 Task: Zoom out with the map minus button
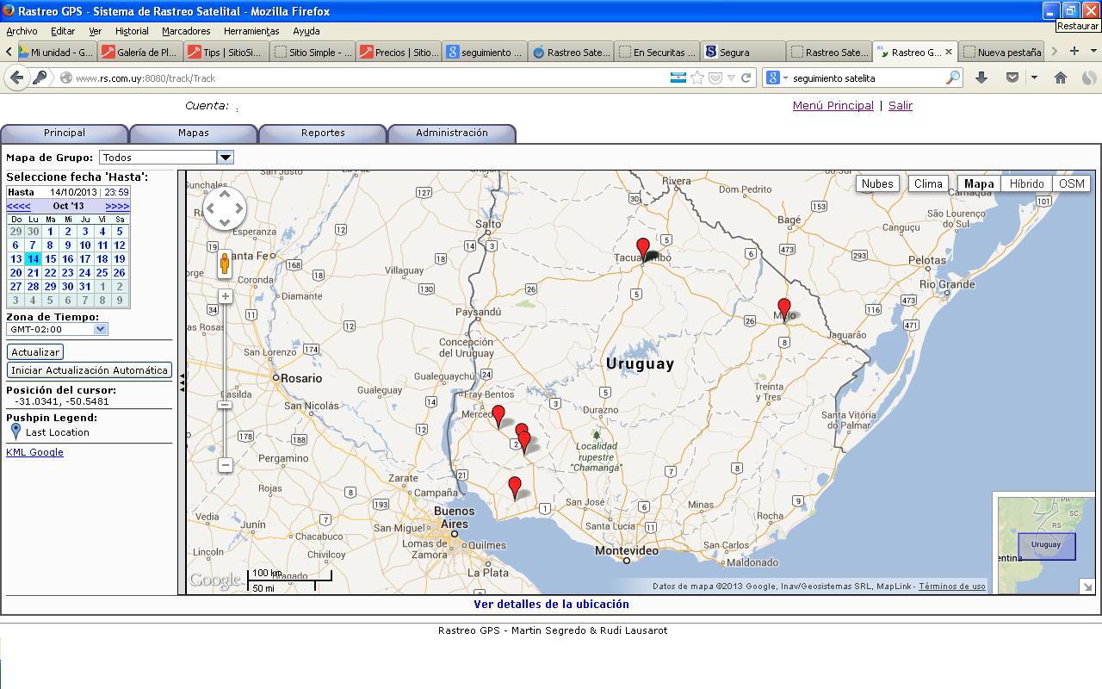click(225, 465)
